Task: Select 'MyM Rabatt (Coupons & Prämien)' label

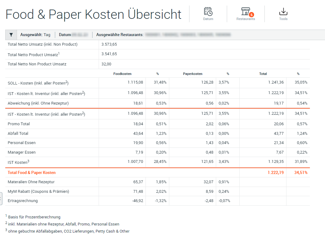Action: click(38, 192)
